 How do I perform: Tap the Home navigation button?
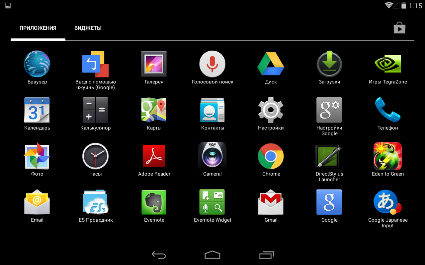(212, 255)
